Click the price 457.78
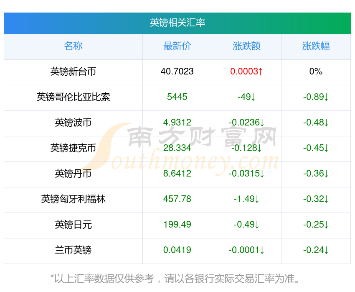 pos(177,199)
